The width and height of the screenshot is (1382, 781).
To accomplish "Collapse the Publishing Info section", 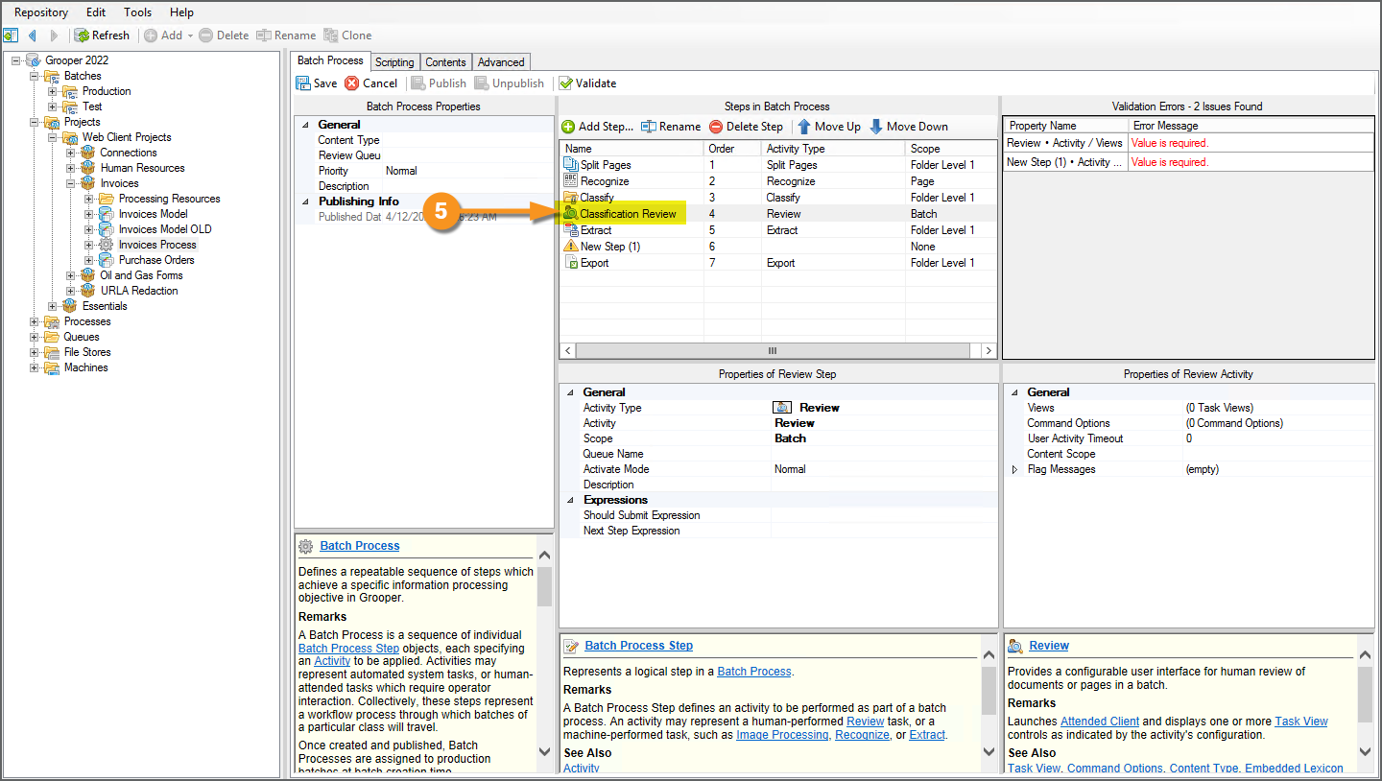I will [x=305, y=201].
